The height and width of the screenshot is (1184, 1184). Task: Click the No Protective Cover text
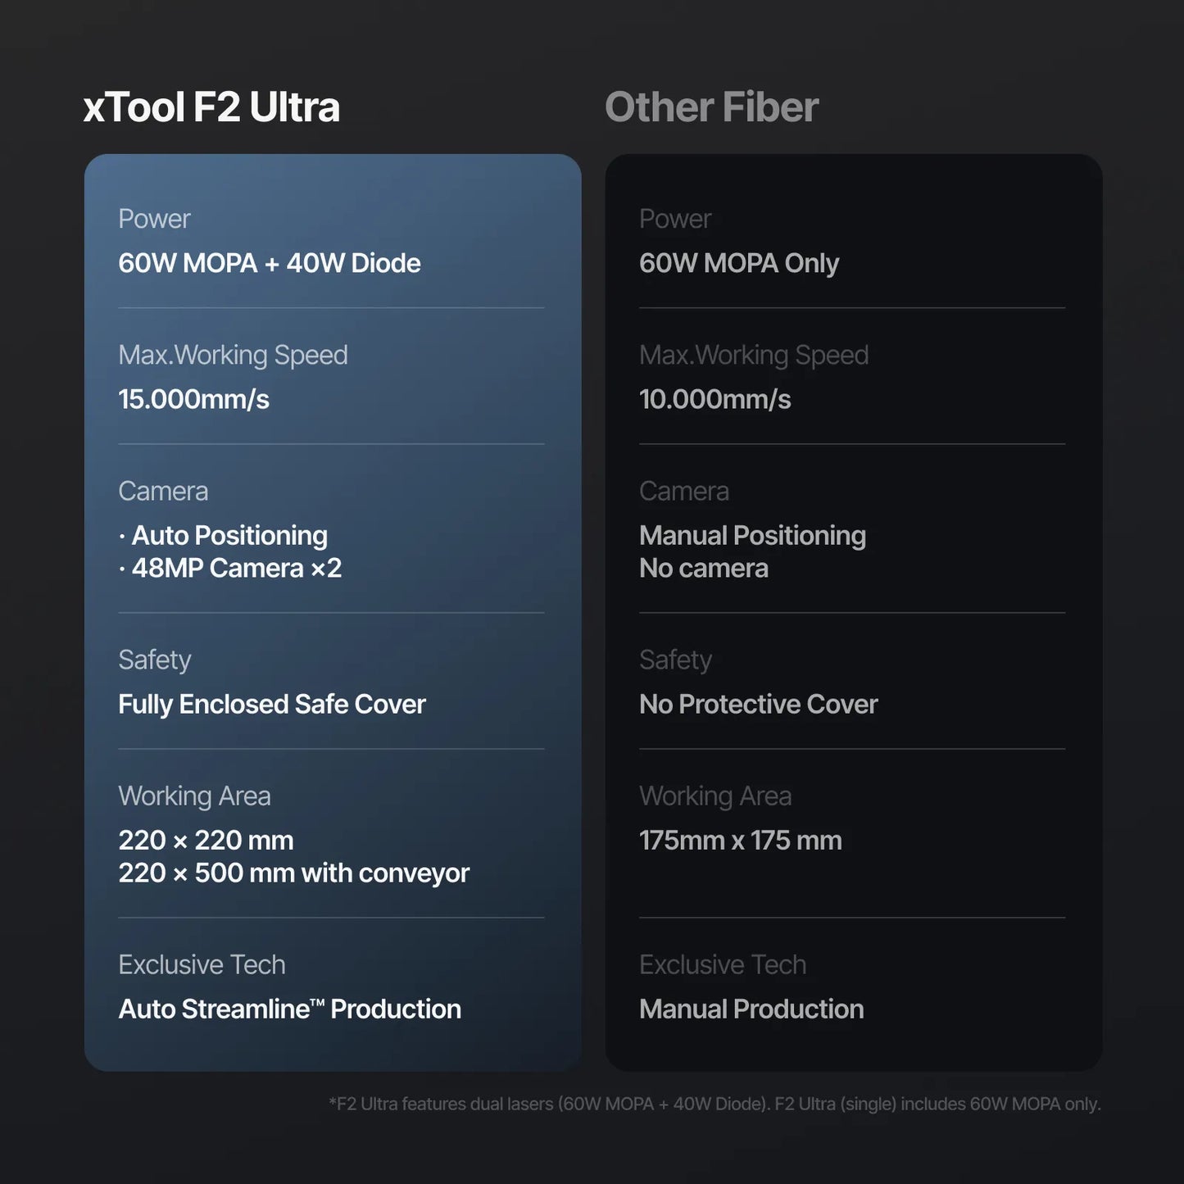tap(758, 704)
